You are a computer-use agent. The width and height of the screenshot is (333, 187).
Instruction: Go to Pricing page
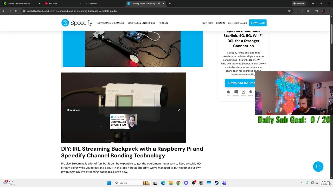coord(163,23)
